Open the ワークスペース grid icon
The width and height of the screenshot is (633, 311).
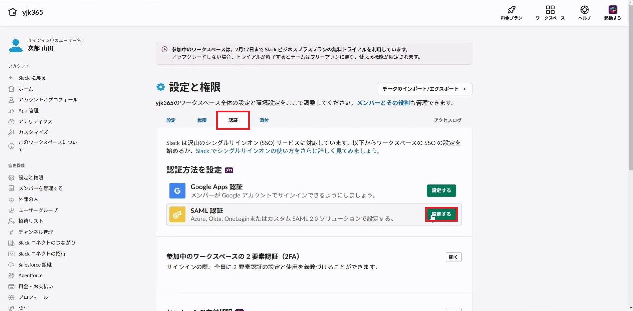[x=550, y=10]
